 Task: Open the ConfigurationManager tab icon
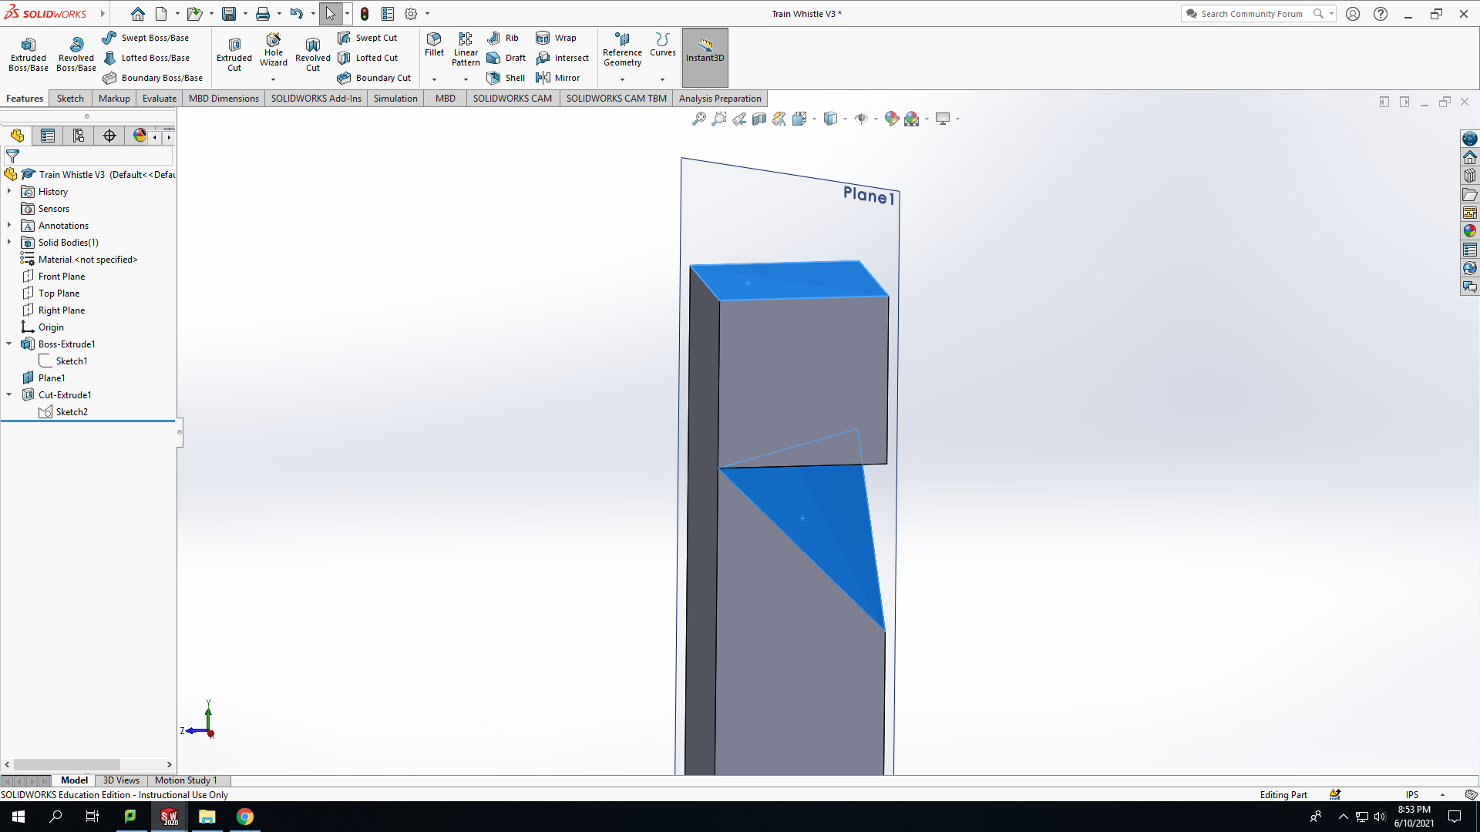click(x=79, y=136)
